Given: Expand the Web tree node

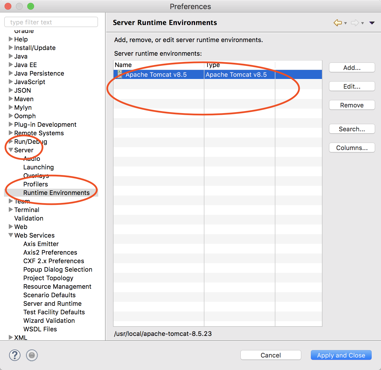Looking at the screenshot, I should click(x=11, y=226).
